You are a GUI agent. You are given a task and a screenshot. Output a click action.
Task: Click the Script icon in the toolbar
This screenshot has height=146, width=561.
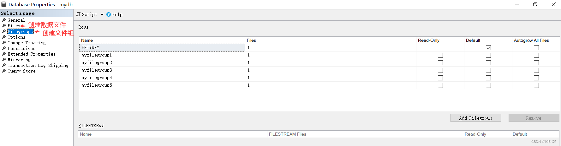tap(78, 14)
